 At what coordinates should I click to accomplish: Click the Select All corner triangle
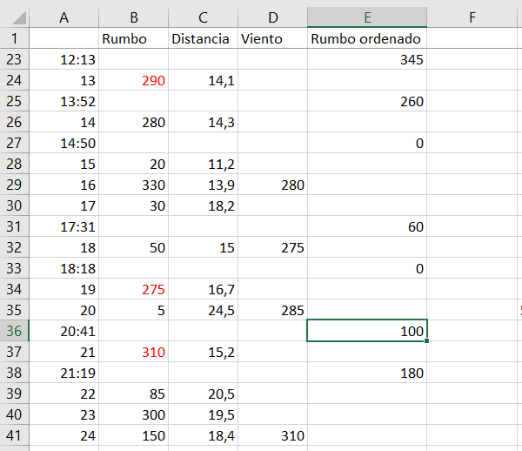coord(19,17)
